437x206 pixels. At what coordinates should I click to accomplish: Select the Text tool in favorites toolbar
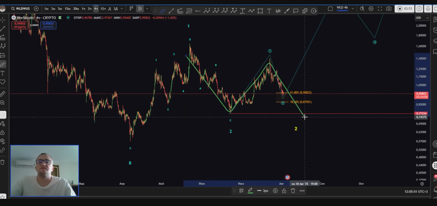point(269,11)
